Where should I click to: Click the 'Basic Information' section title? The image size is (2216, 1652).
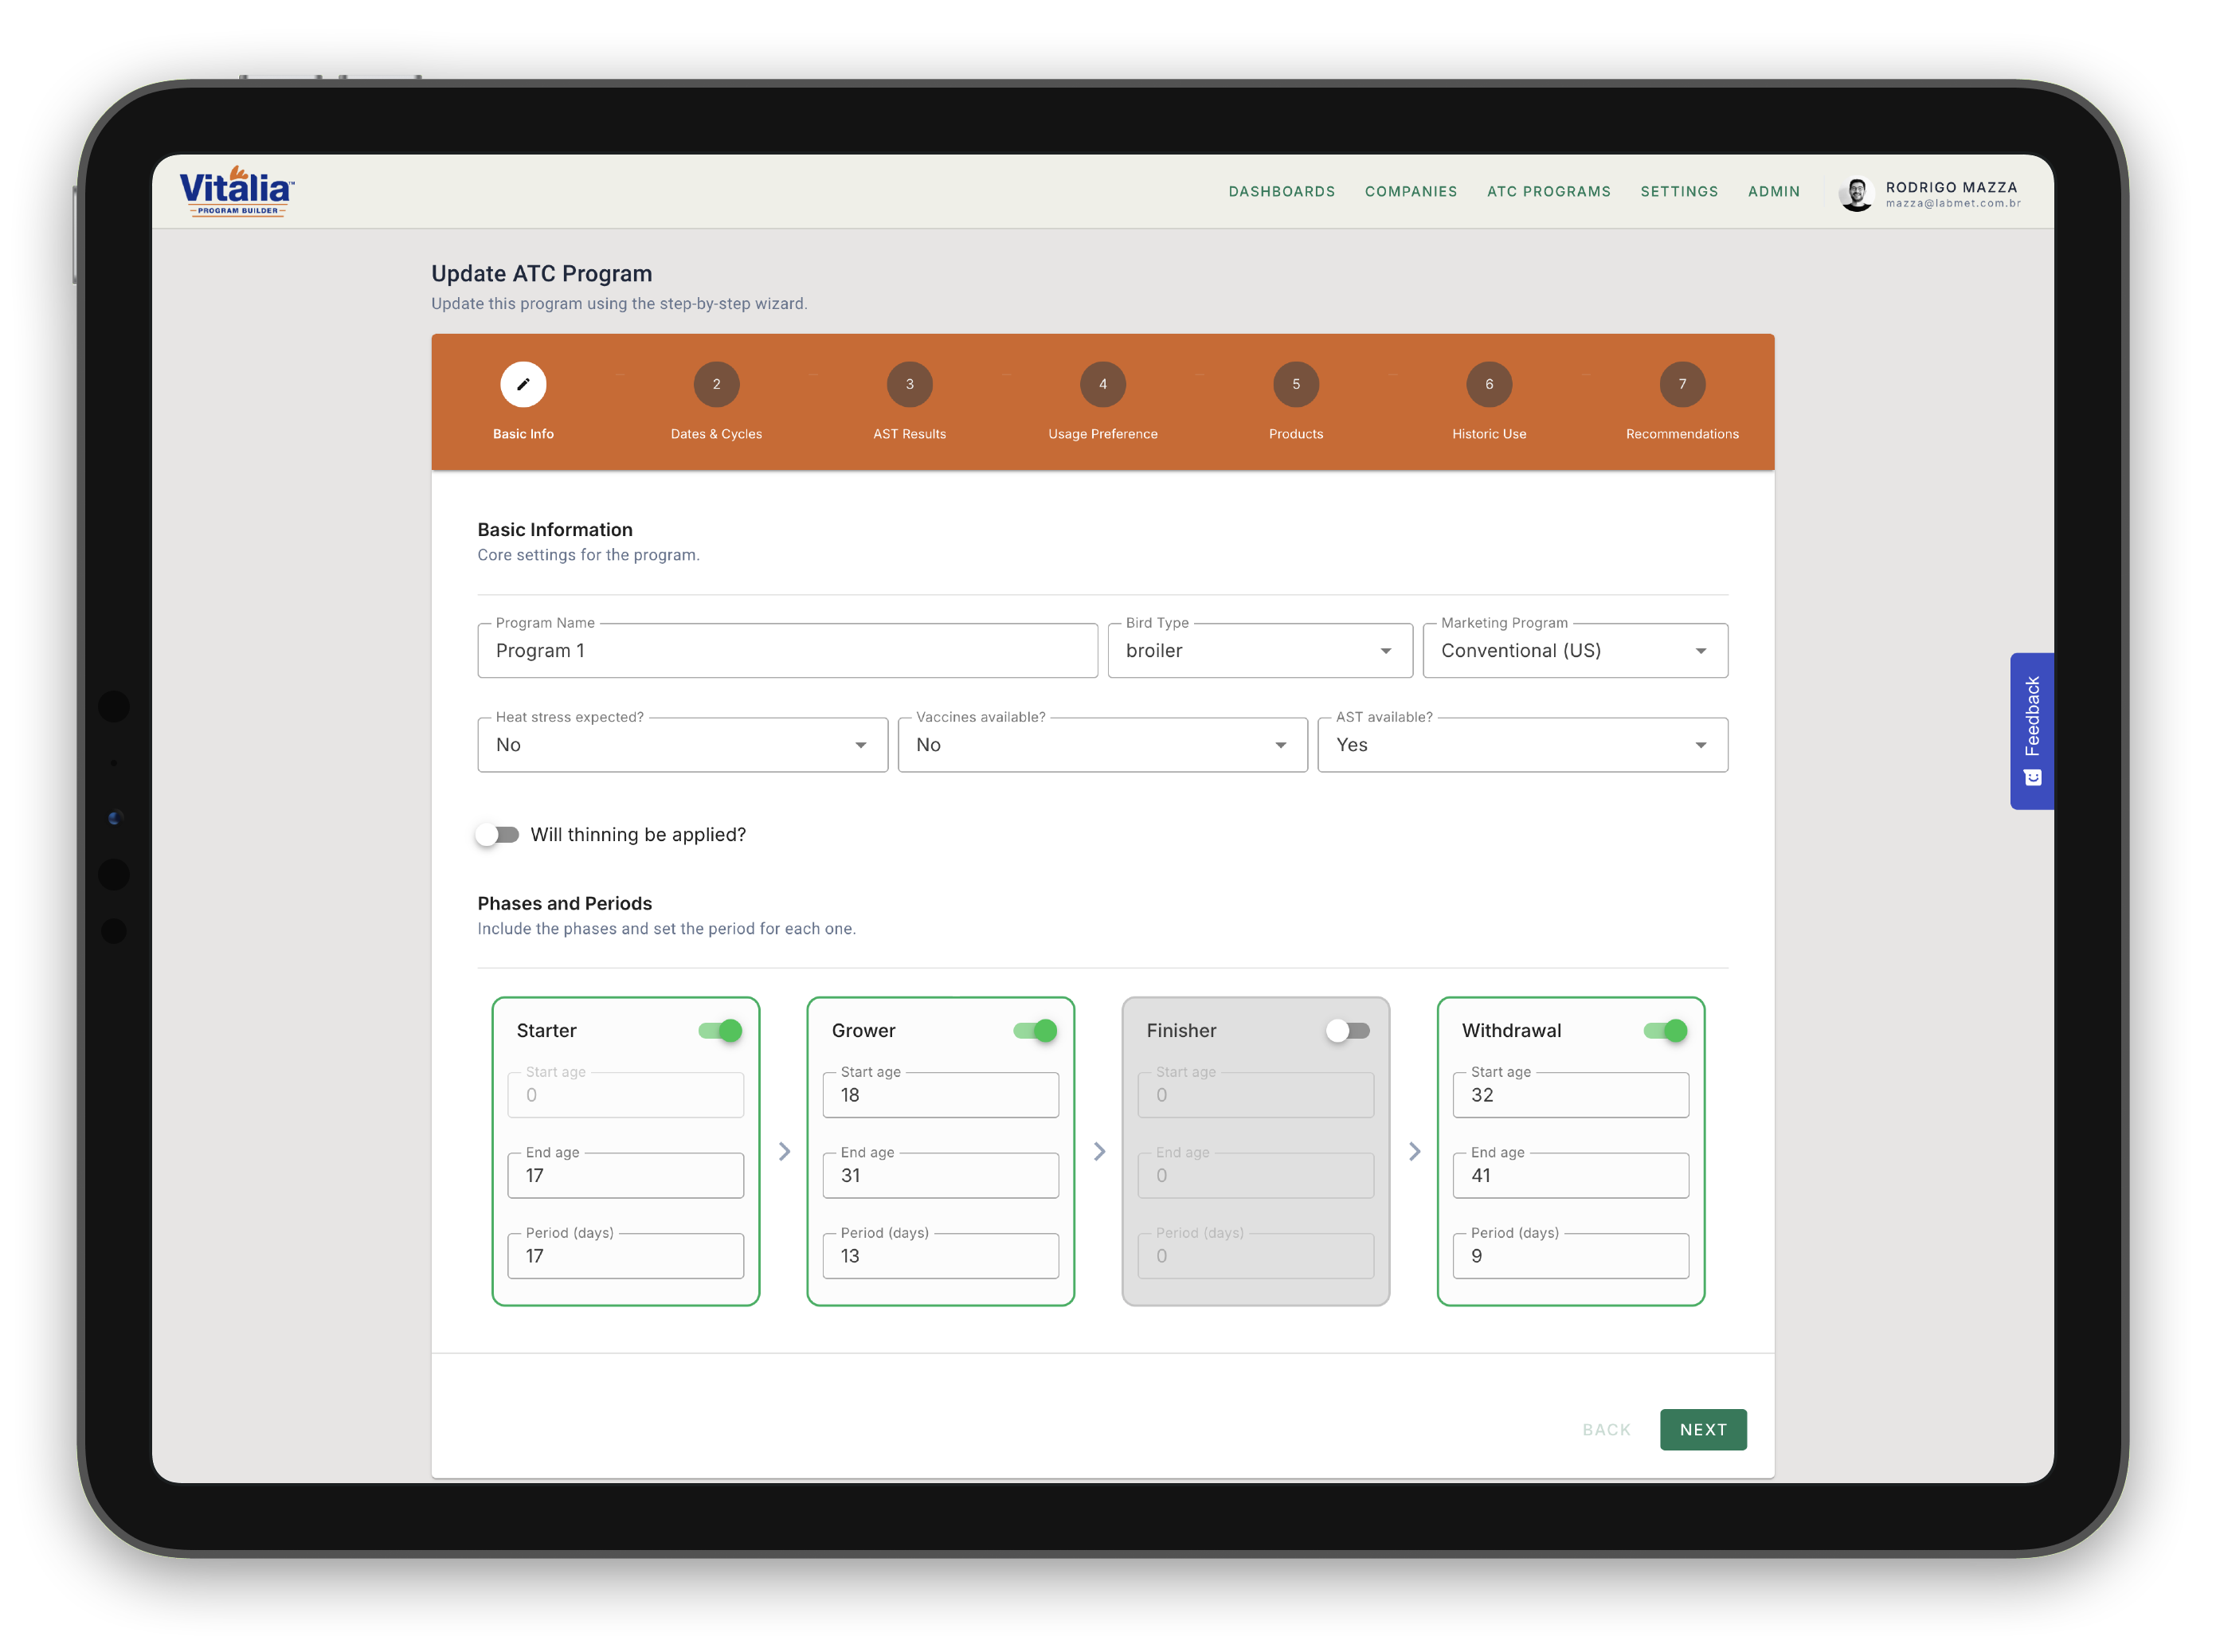(x=555, y=530)
